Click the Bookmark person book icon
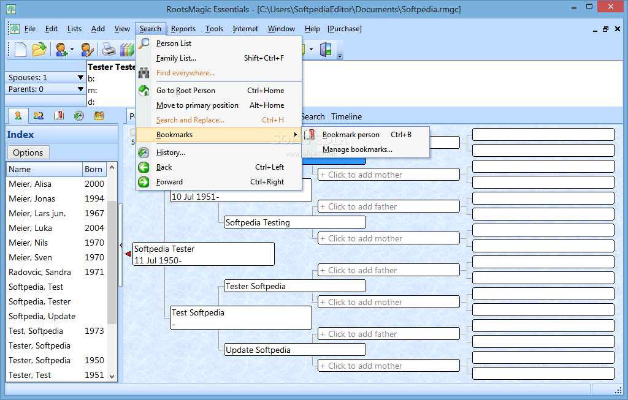 point(310,135)
